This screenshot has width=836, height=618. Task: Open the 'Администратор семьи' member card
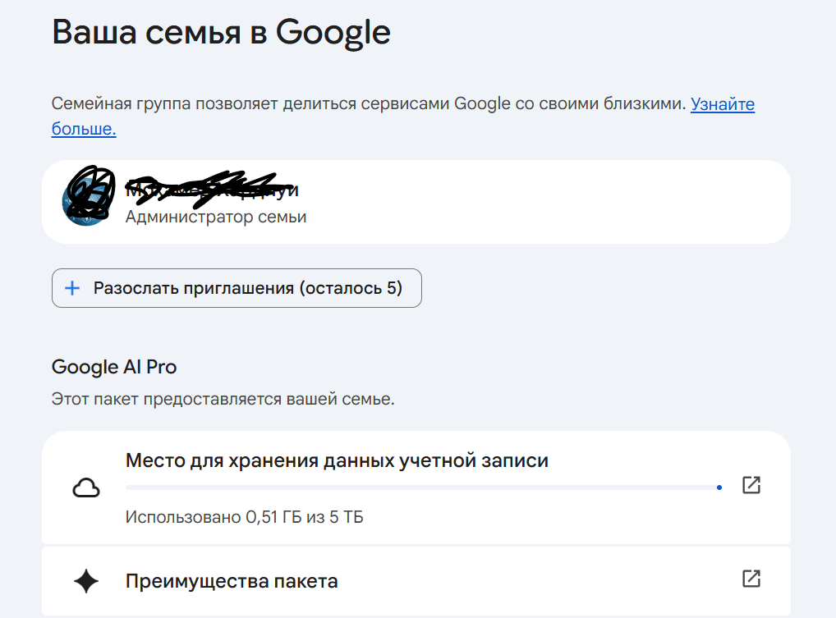pyautogui.click(x=416, y=202)
